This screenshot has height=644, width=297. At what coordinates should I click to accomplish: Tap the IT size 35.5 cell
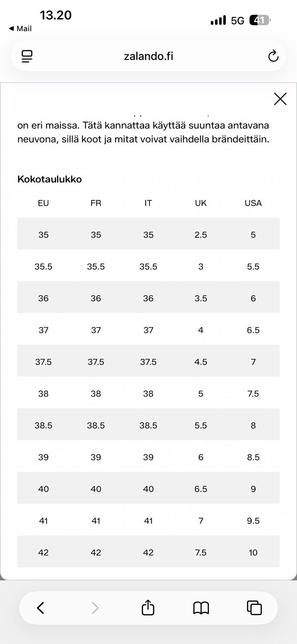pyautogui.click(x=148, y=266)
